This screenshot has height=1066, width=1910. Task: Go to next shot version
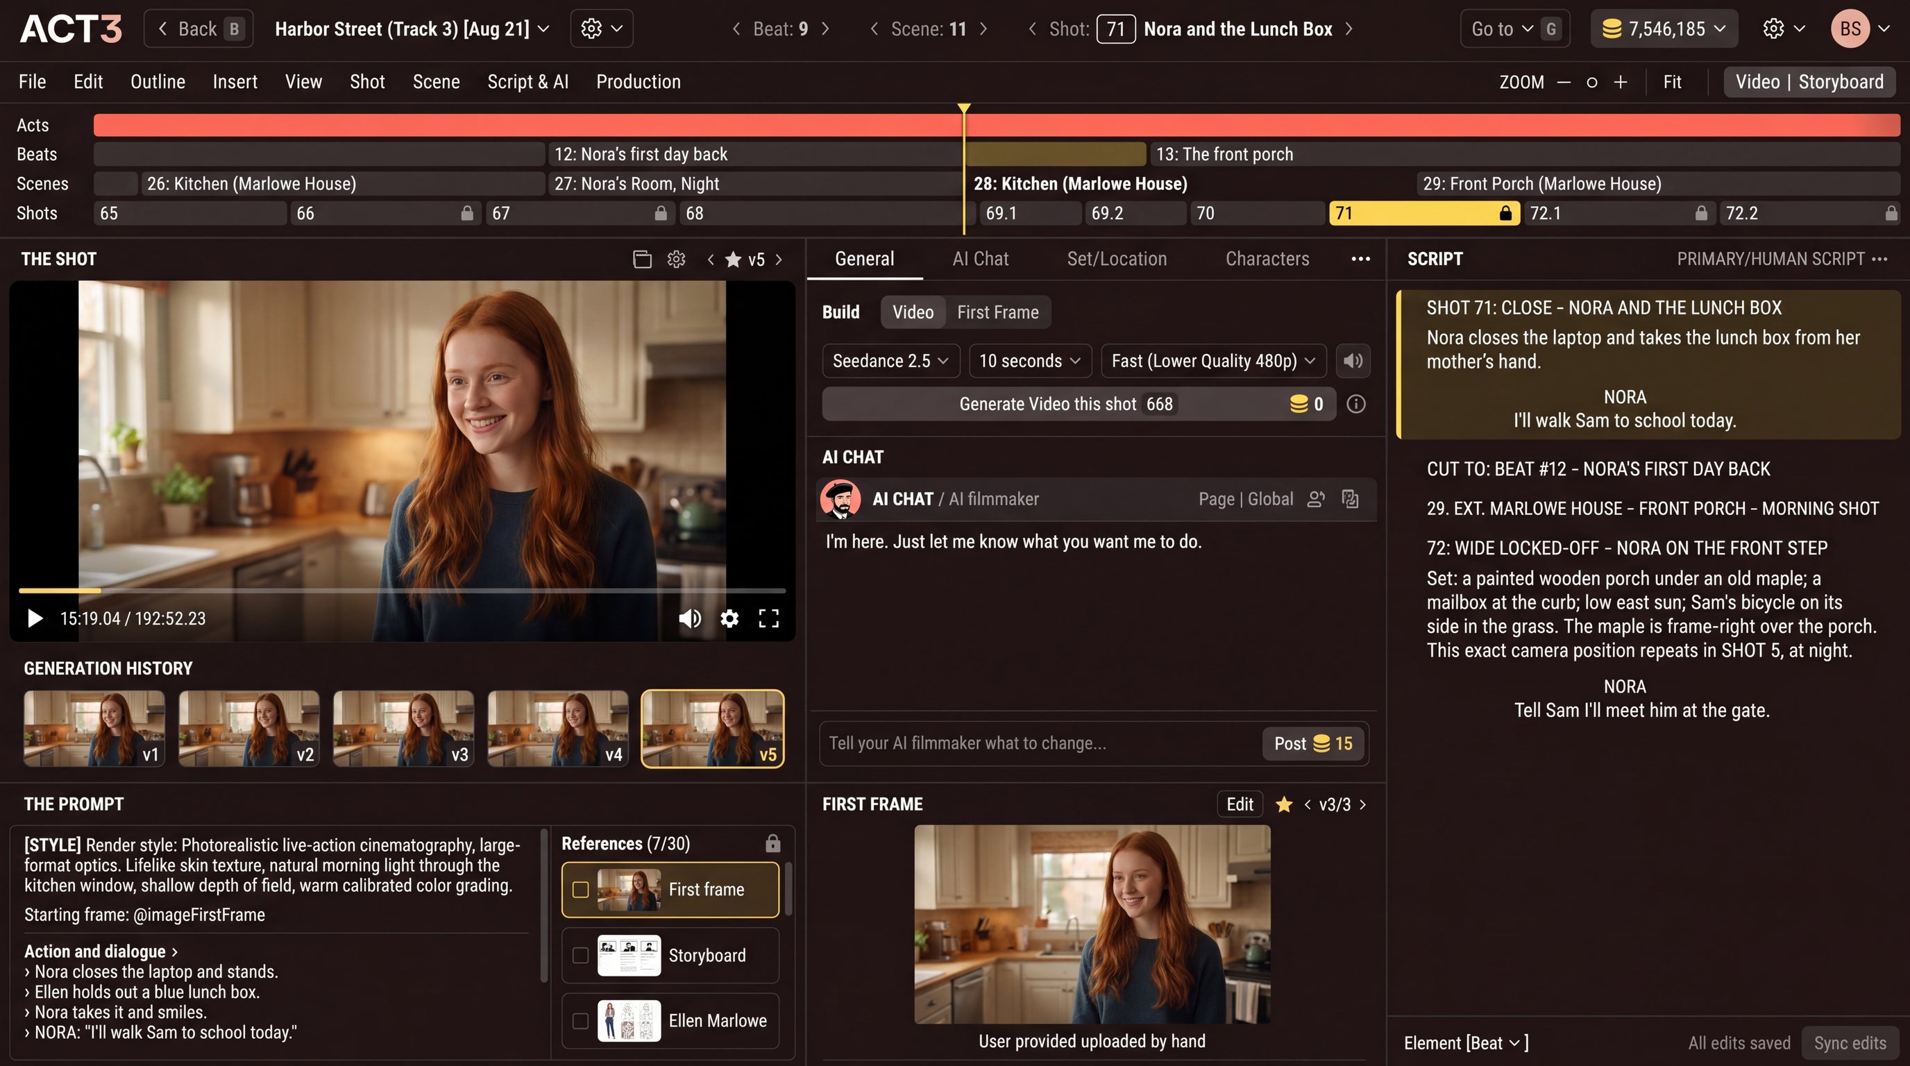(779, 260)
